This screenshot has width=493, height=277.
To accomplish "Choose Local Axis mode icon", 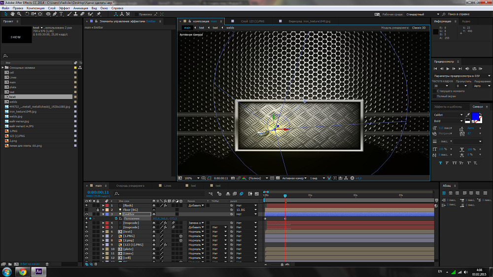I will [116, 14].
